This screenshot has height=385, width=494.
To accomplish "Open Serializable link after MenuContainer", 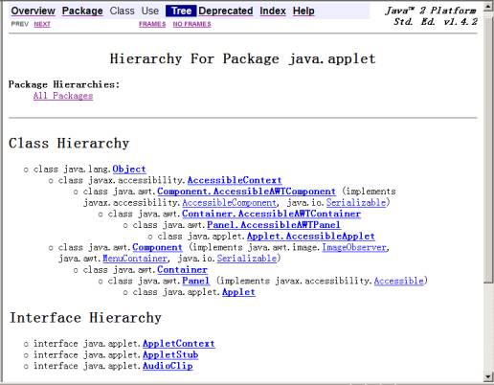I will click(x=247, y=259).
